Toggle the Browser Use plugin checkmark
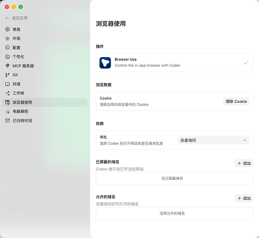The width and height of the screenshot is (259, 238). click(246, 63)
